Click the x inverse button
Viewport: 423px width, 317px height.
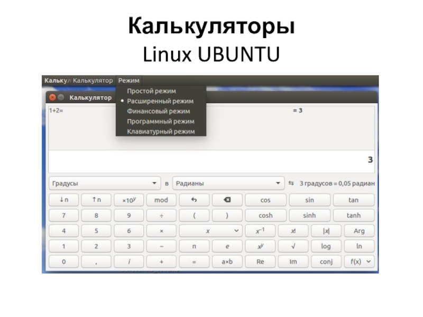click(260, 231)
